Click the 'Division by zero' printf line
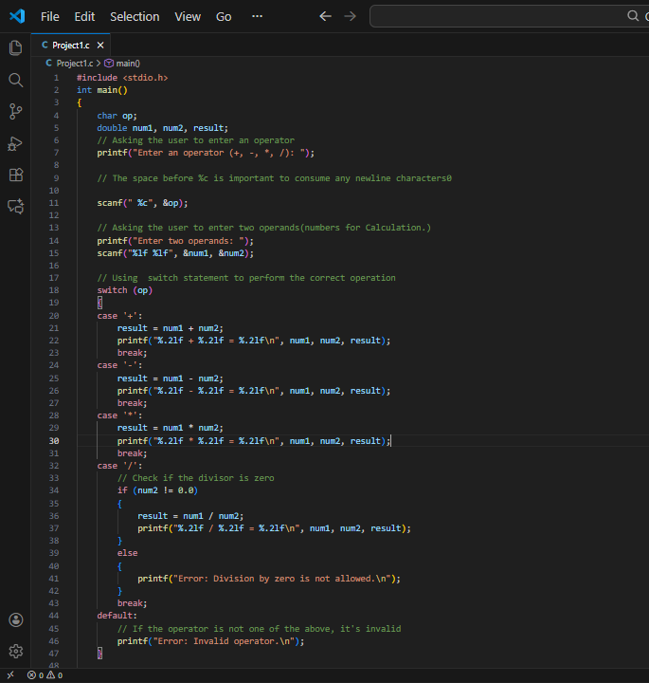The image size is (649, 683). [x=269, y=579]
